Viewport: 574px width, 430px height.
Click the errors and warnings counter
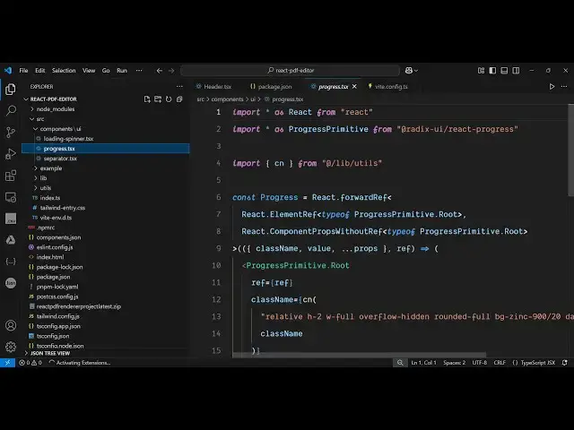pyautogui.click(x=30, y=363)
